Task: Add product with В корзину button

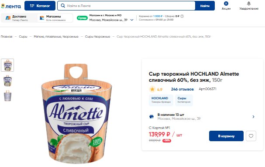Action: (226, 136)
